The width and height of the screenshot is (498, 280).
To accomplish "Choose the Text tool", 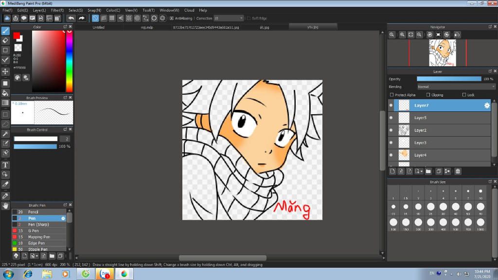I will click(x=5, y=165).
